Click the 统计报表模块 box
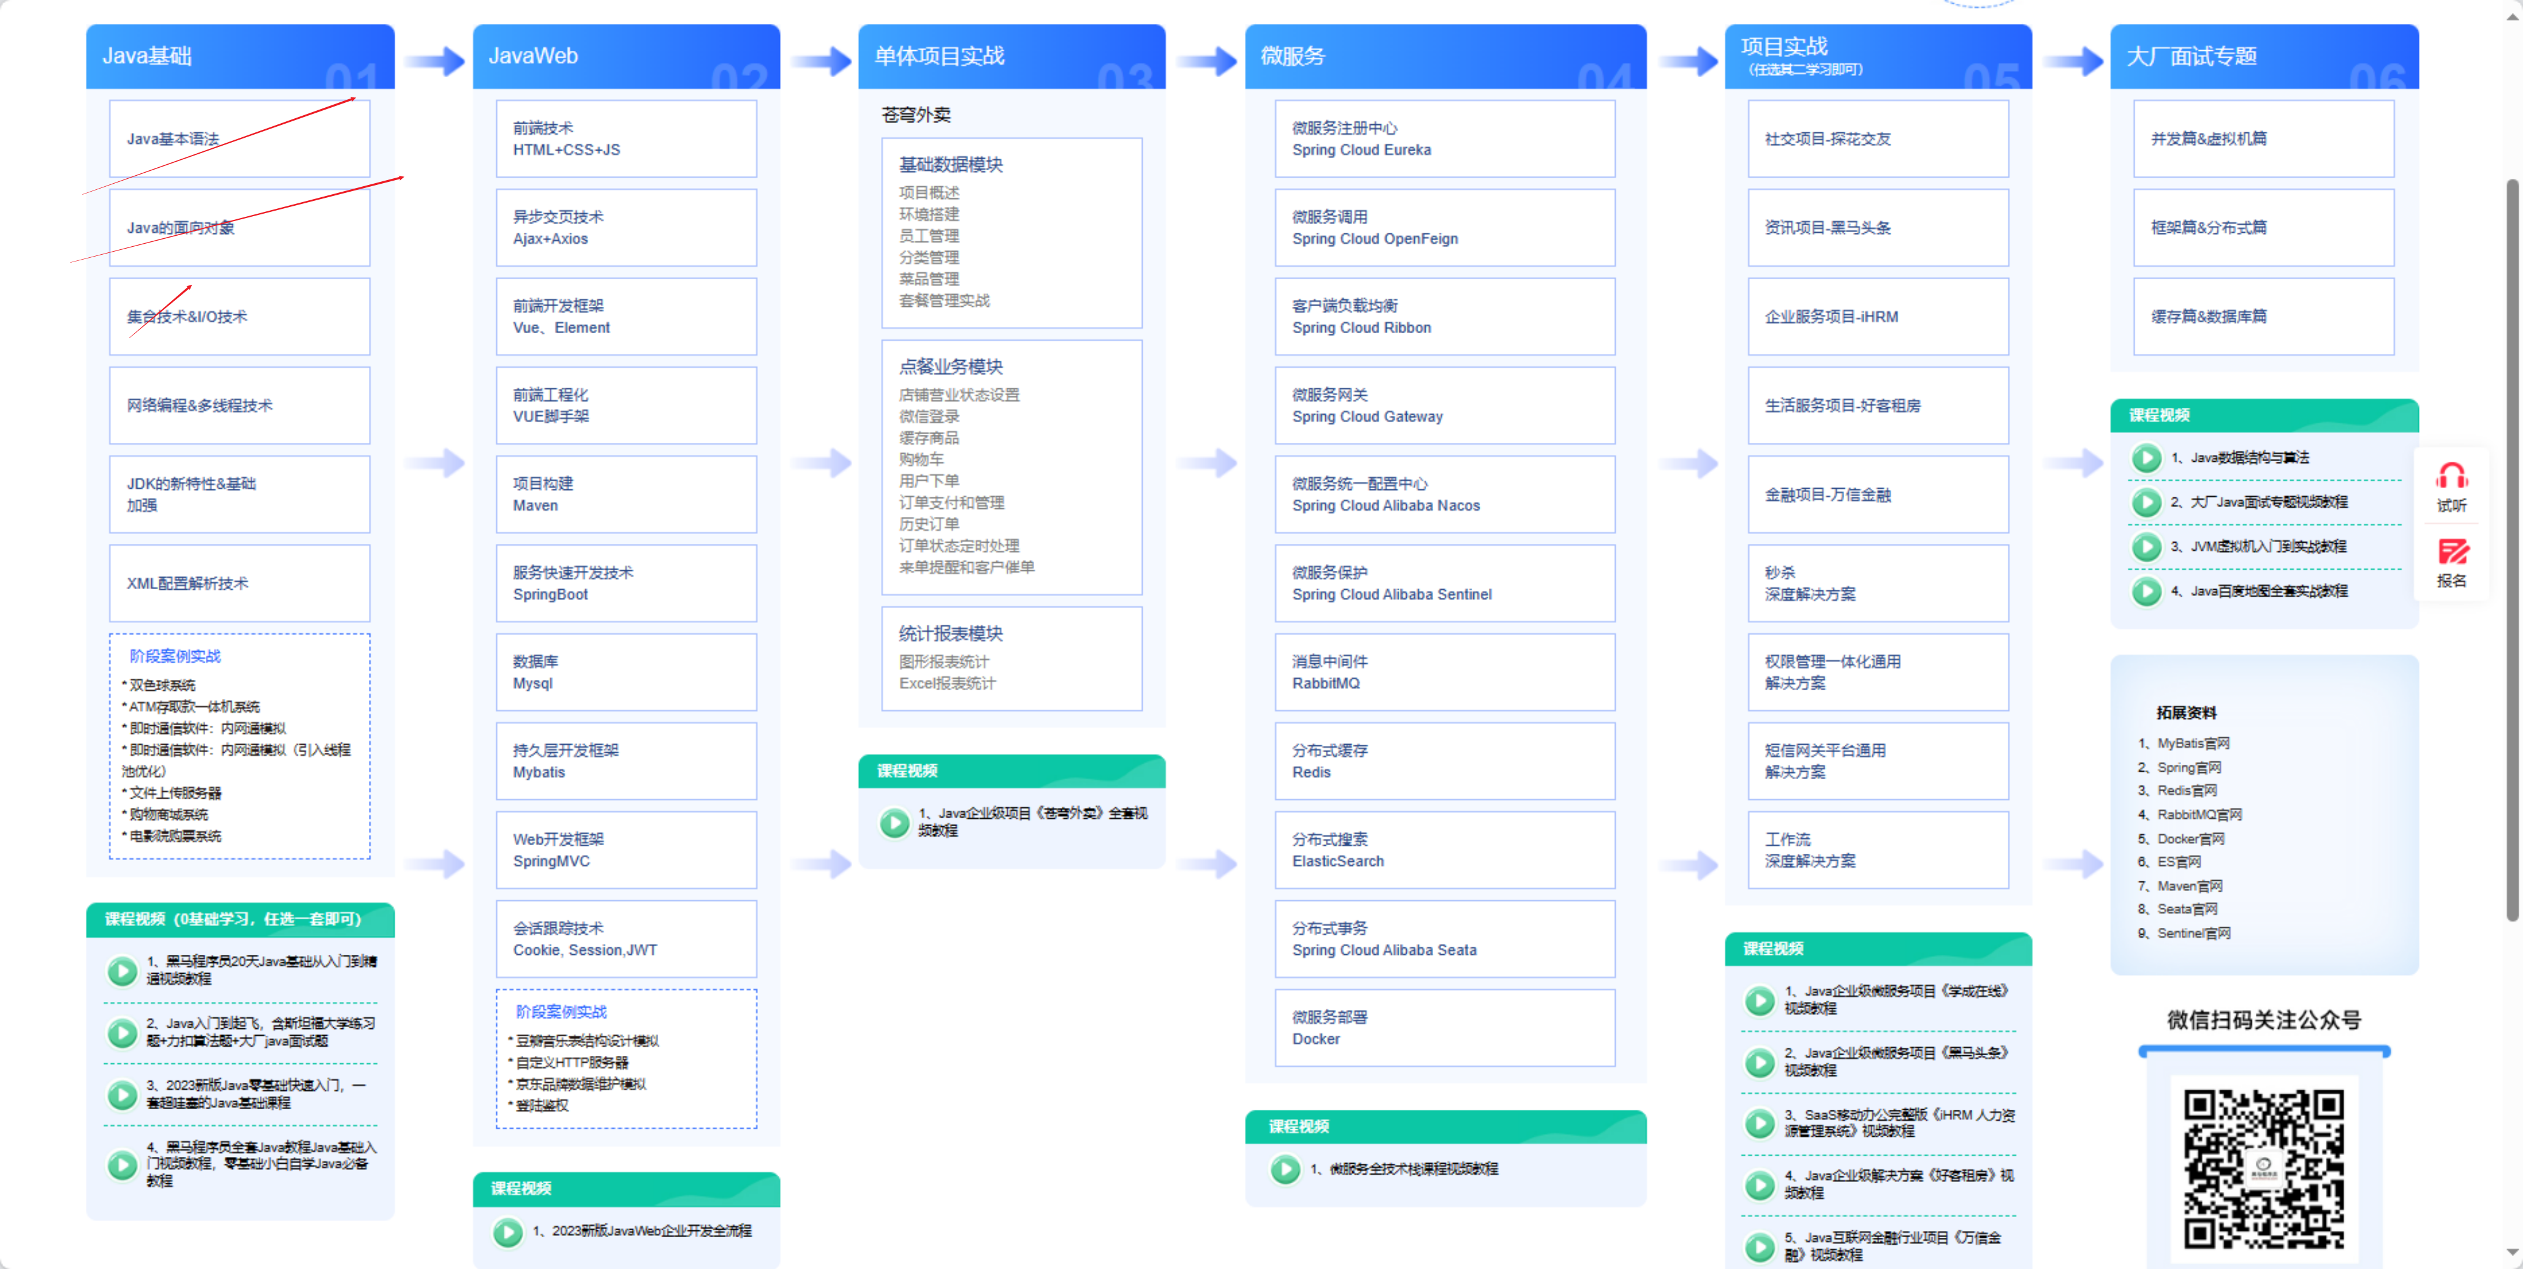This screenshot has height=1269, width=2523. (x=1012, y=659)
